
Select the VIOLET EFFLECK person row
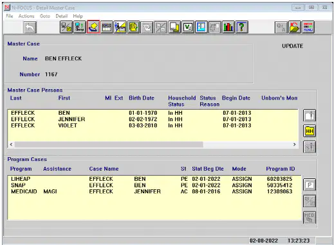coord(153,125)
